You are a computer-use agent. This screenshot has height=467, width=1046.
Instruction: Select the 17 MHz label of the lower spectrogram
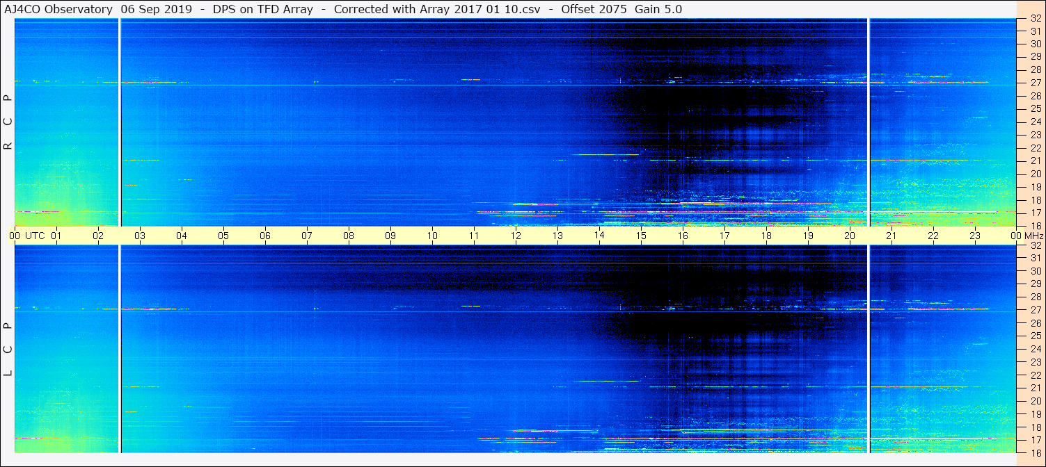(1035, 440)
